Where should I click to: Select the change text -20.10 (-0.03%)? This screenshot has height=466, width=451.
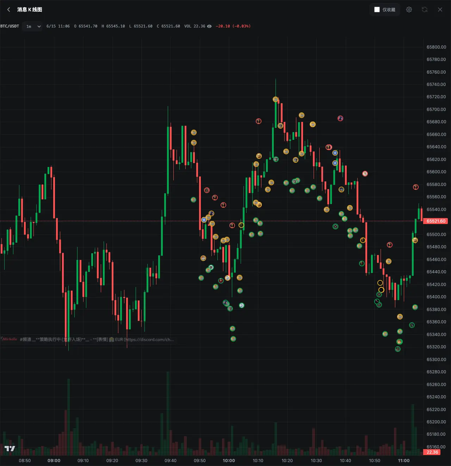click(x=233, y=26)
